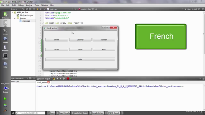This screenshot has width=205, height=115.
Task: Click the Menu button in third_section window
Action: (104, 50)
